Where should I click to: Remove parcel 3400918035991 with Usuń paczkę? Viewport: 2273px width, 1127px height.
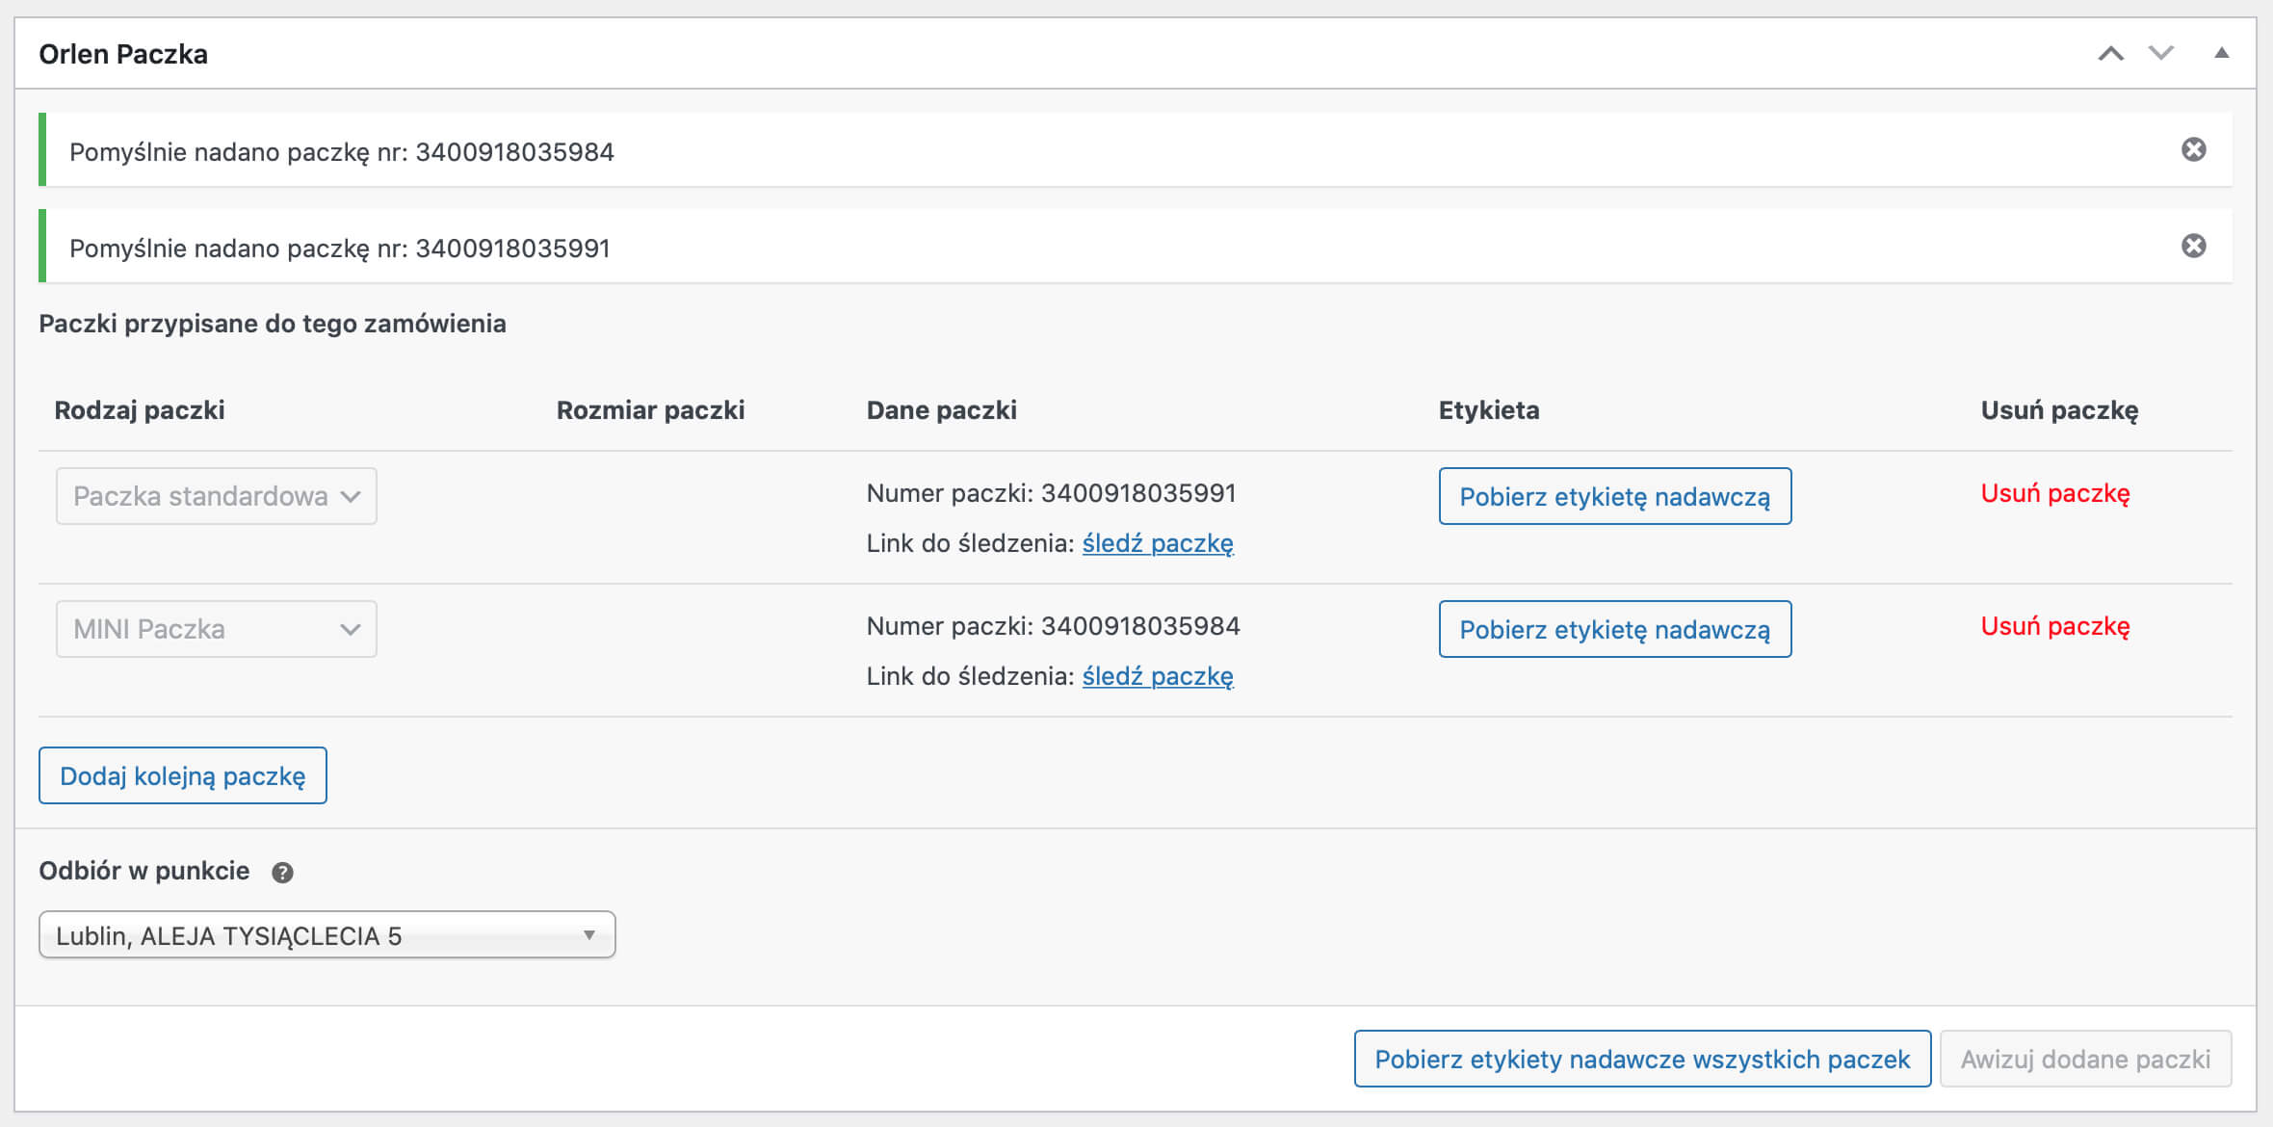[2055, 494]
